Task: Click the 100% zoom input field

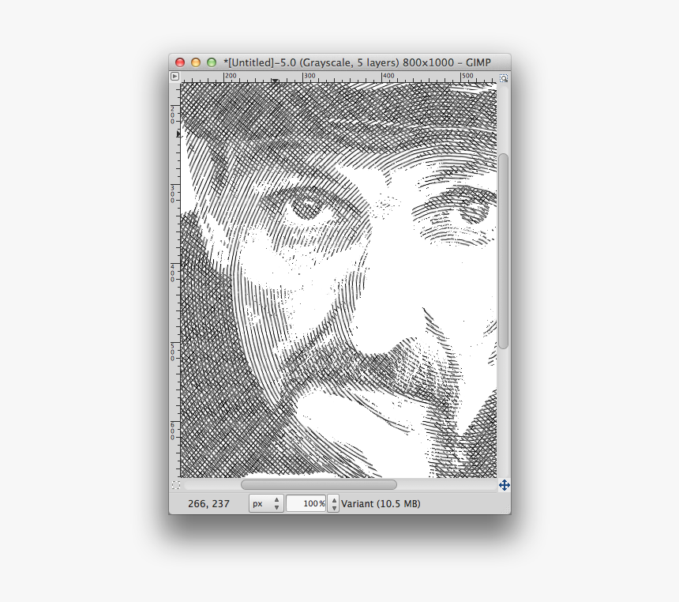Action: 306,503
